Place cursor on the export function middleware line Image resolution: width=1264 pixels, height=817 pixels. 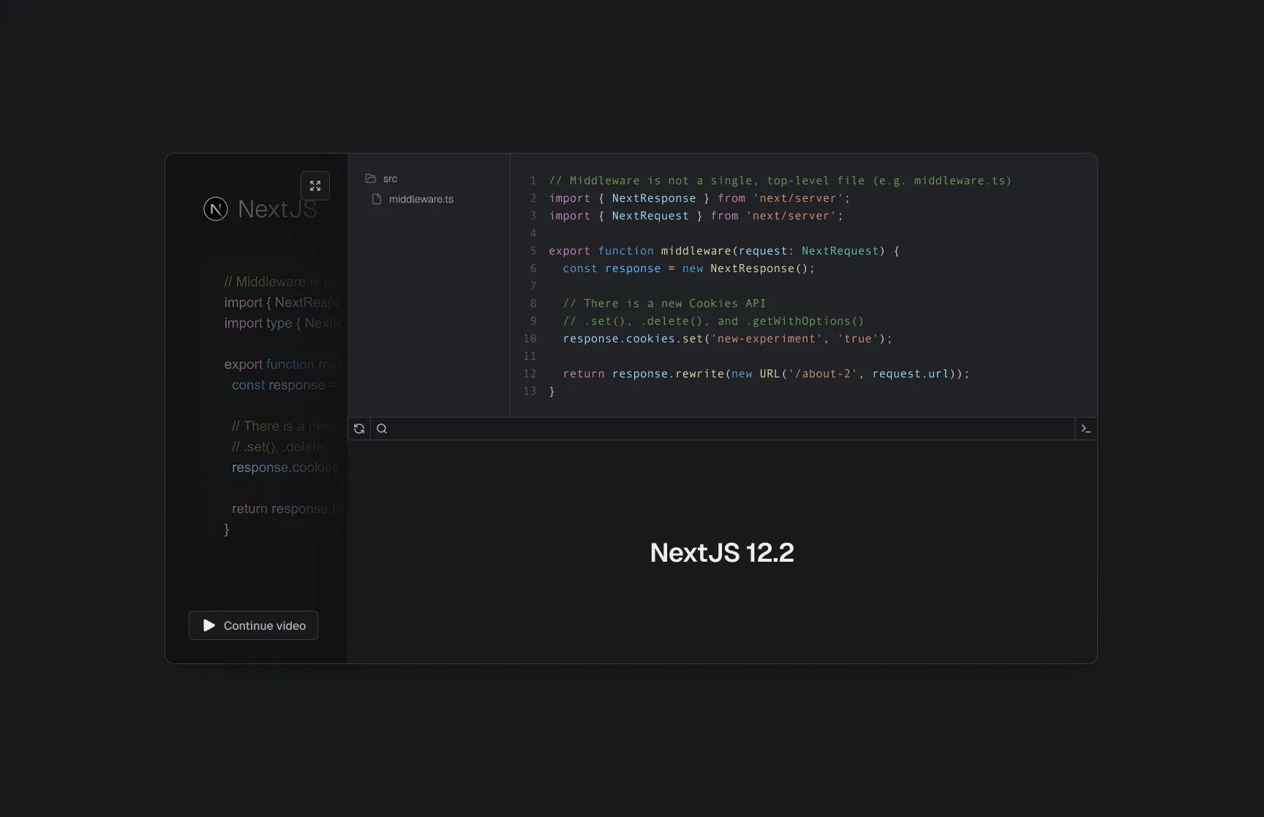tap(723, 251)
